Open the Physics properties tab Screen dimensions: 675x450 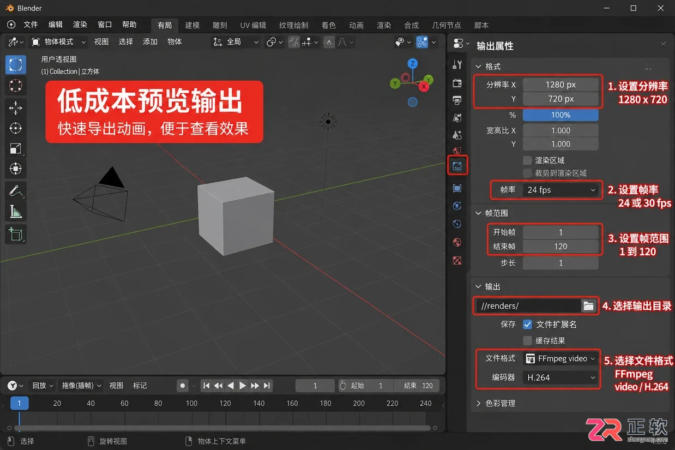tap(457, 206)
